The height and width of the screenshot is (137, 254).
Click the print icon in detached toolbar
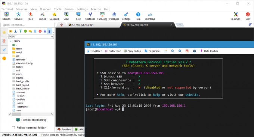(194, 51)
